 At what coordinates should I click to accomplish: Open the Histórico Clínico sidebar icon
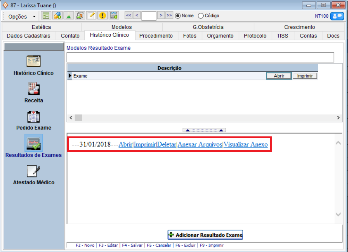(33, 61)
